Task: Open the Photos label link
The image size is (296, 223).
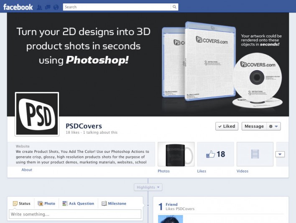Action: (163, 171)
